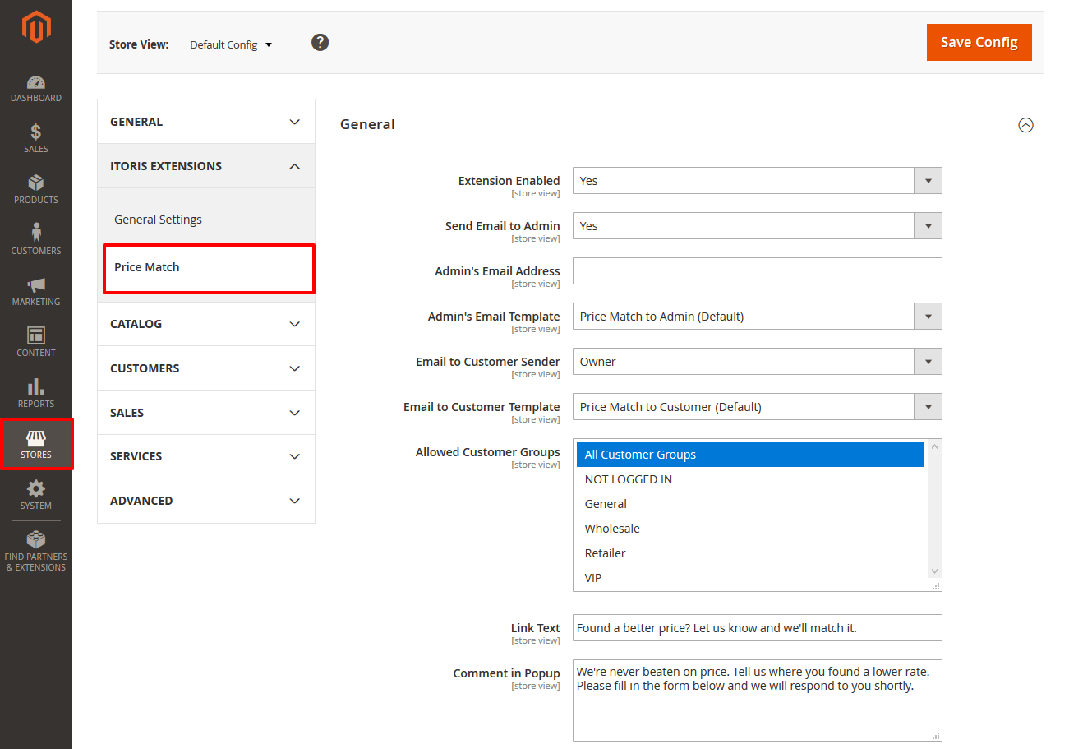This screenshot has height=749, width=1069.
Task: Expand the Catalog configuration section
Action: (205, 323)
